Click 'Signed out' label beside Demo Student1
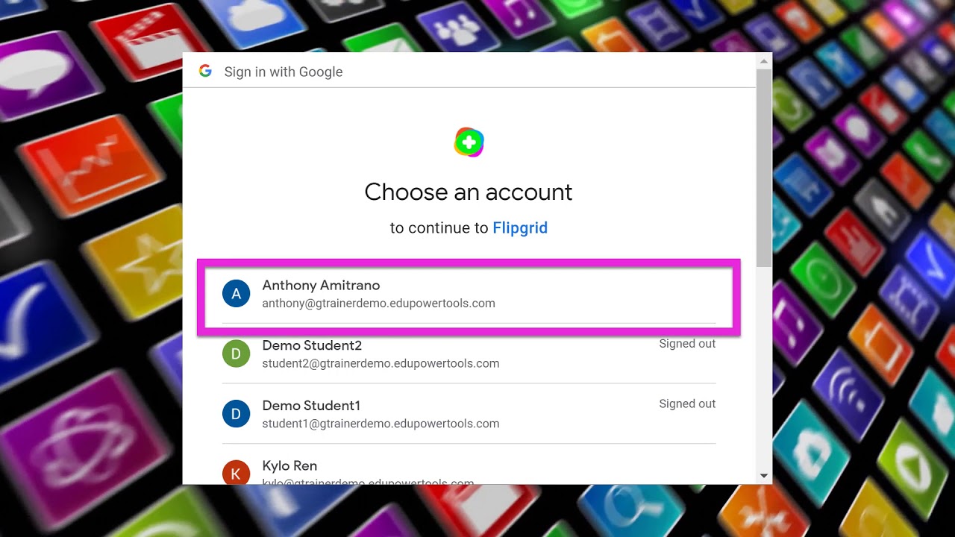 pos(687,403)
